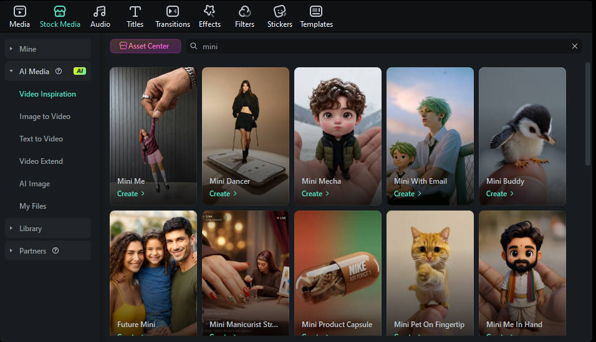Click the vertical scrollbar of the results

(588, 114)
